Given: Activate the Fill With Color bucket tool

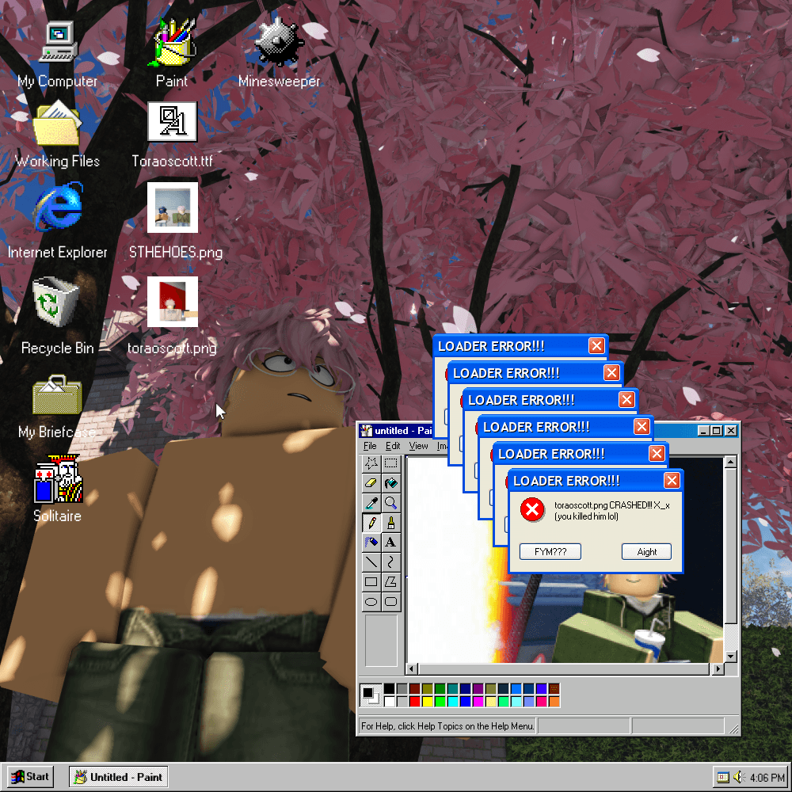Looking at the screenshot, I should click(391, 483).
